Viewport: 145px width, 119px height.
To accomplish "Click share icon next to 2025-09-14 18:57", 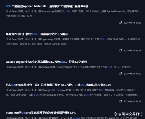I will pos(121,51).
